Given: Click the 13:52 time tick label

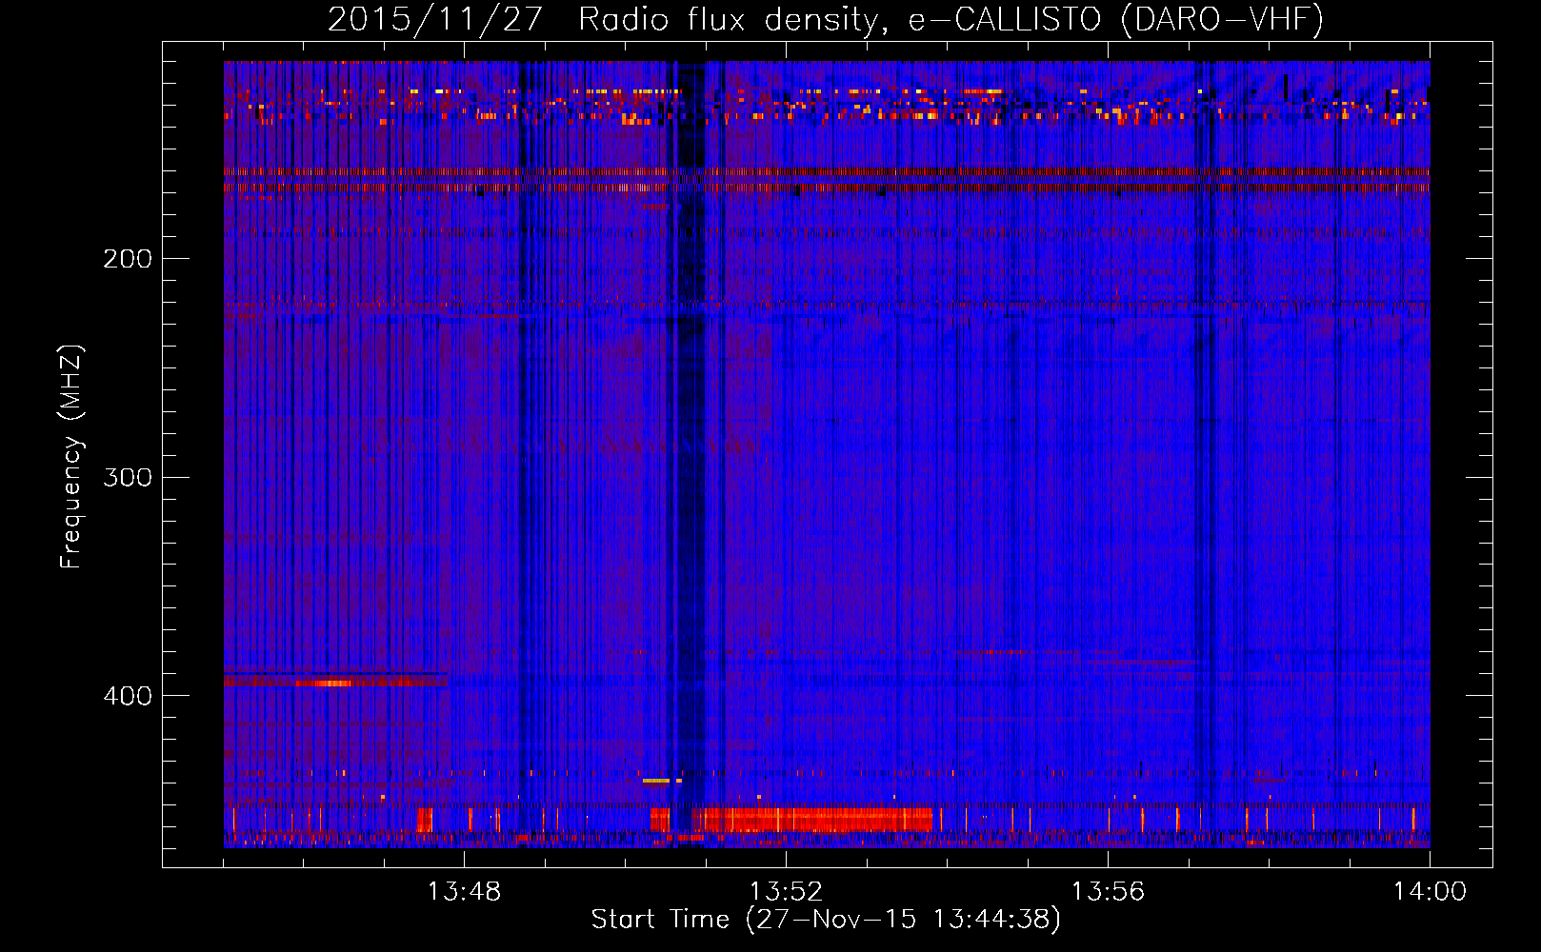Looking at the screenshot, I should [786, 892].
